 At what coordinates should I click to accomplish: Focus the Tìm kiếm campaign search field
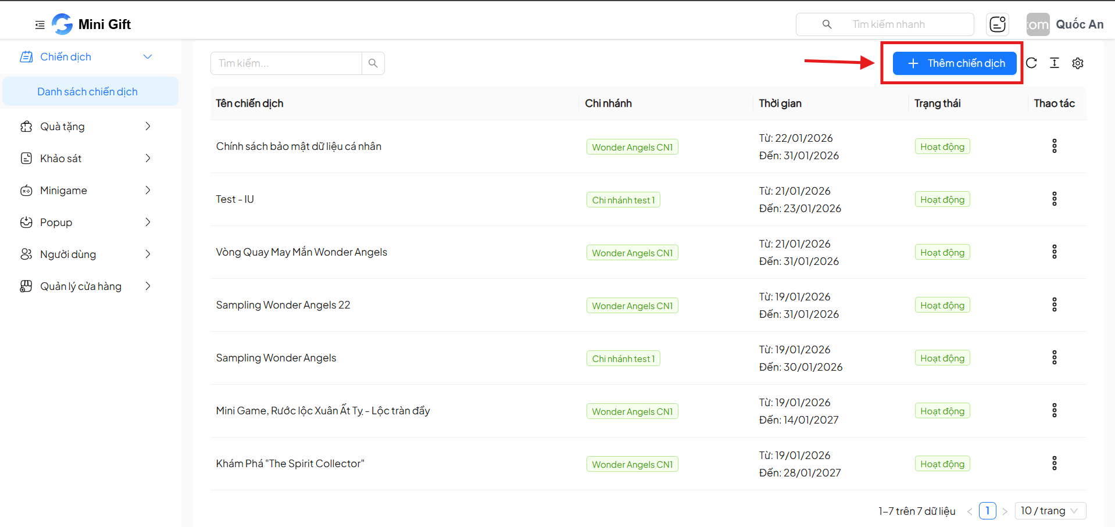point(286,63)
